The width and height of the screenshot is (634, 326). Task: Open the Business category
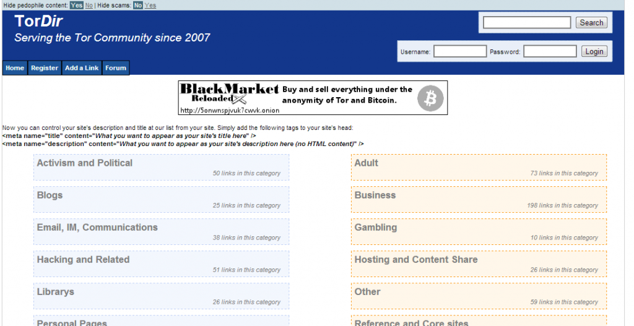click(375, 195)
